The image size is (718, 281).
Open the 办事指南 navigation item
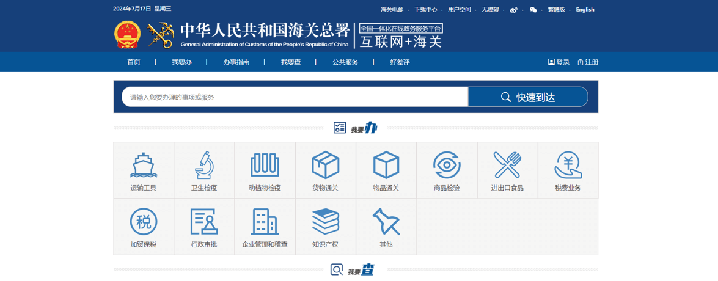pos(236,62)
